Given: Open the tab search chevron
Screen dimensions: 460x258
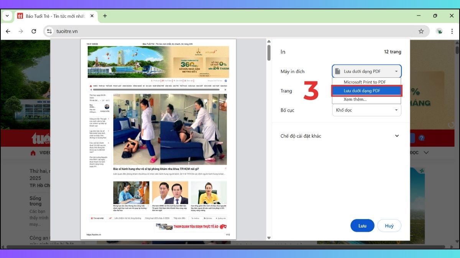Looking at the screenshot, I should pos(7,16).
